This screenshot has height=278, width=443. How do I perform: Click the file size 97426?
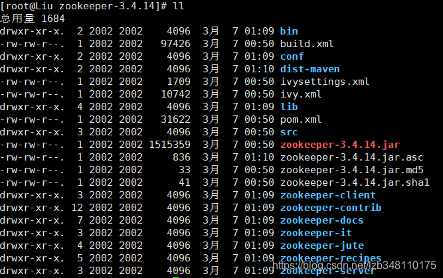coord(175,44)
